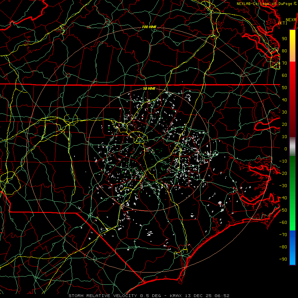
Task: Click the -70 knot label on the scale
Action: (283, 235)
